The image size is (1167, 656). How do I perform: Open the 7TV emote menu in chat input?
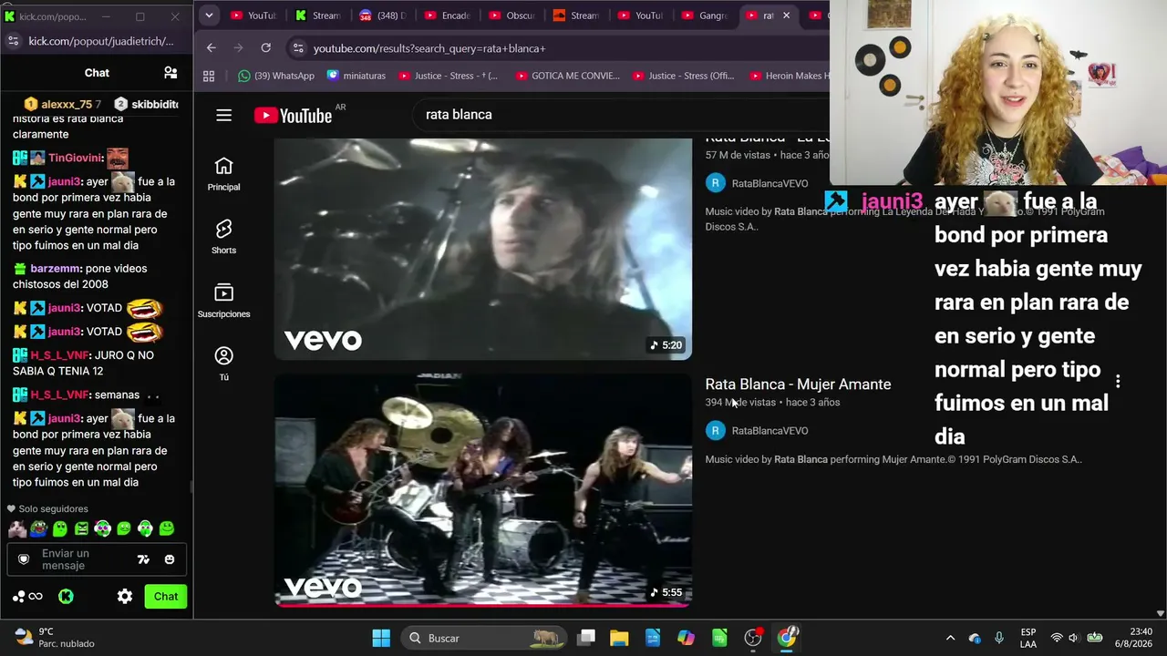click(143, 559)
